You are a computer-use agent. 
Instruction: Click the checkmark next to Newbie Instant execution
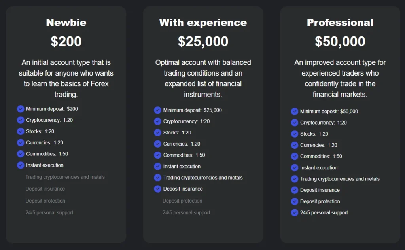21,165
